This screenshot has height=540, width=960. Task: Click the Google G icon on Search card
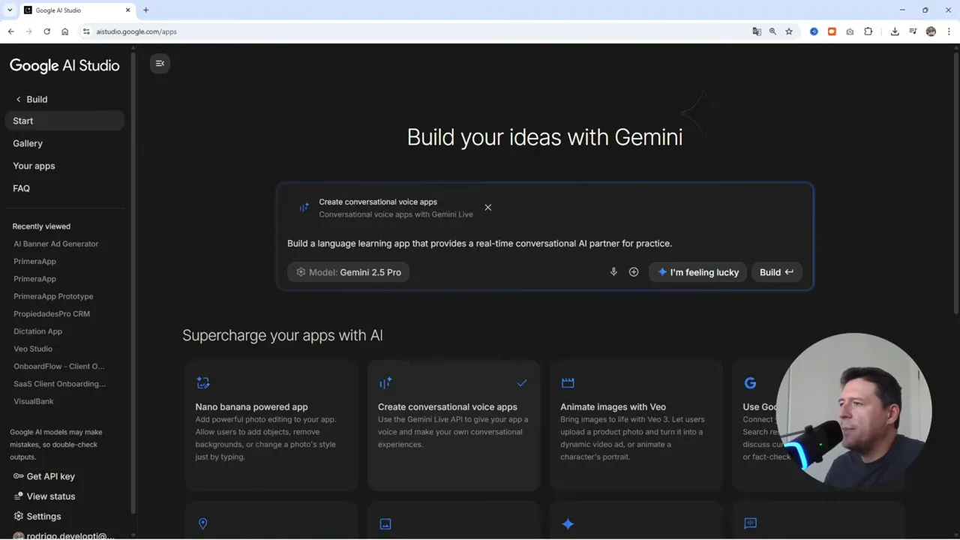coord(751,382)
